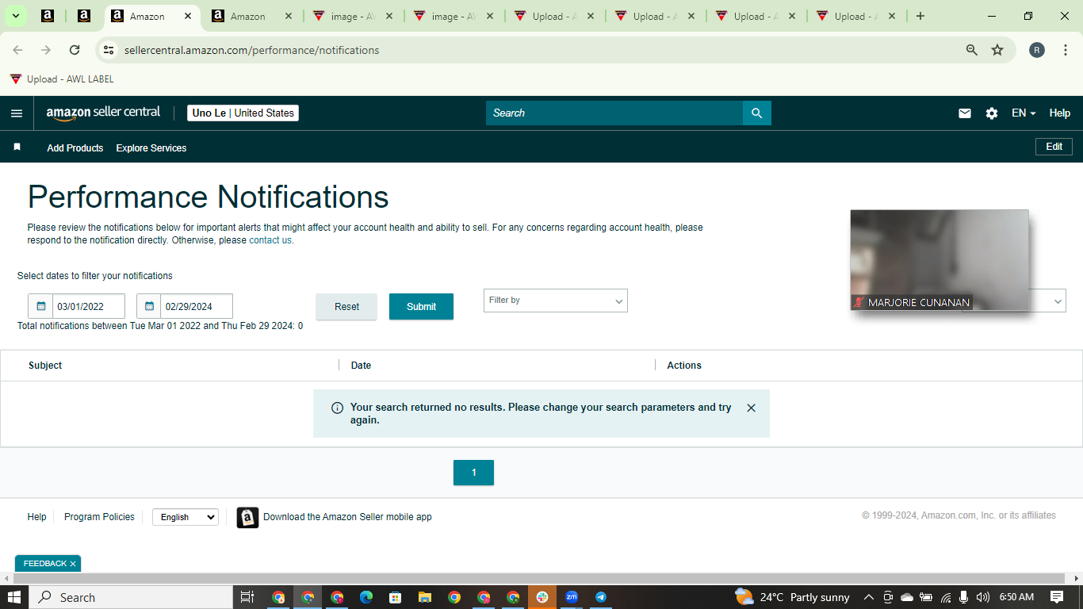Submit the date filter
The image size is (1083, 609).
pos(421,307)
